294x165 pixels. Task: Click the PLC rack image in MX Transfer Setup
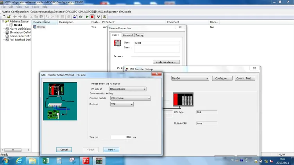[x=183, y=99]
